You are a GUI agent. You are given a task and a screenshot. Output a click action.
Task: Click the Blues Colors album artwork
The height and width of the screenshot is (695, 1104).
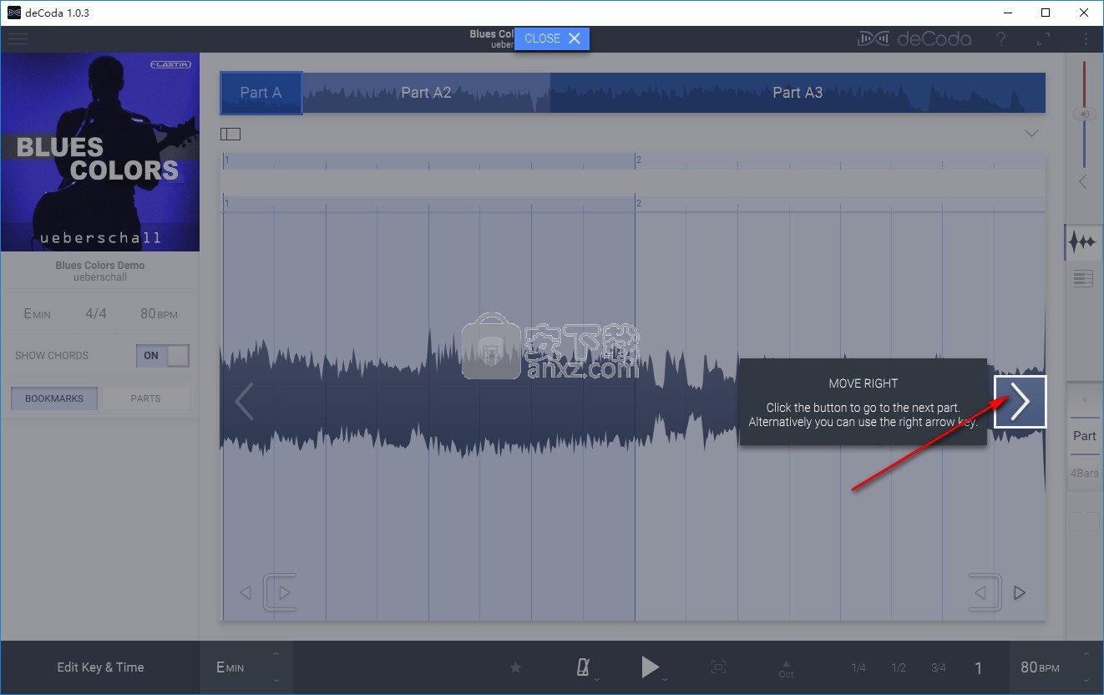pyautogui.click(x=100, y=152)
